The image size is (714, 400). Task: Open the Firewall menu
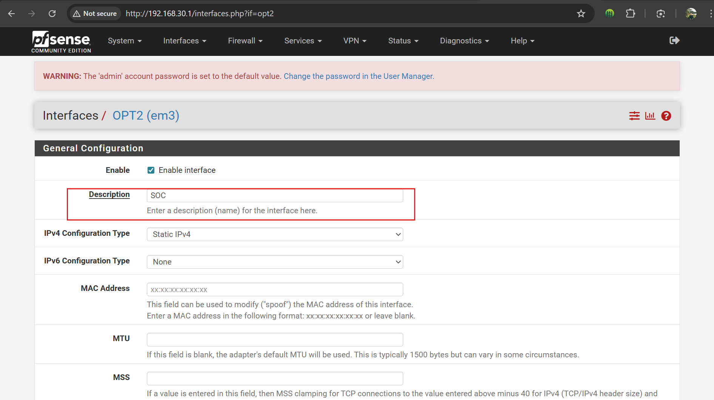[x=245, y=41]
